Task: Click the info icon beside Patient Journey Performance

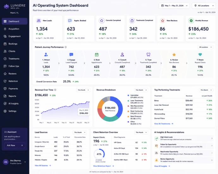Action: pos(66,47)
